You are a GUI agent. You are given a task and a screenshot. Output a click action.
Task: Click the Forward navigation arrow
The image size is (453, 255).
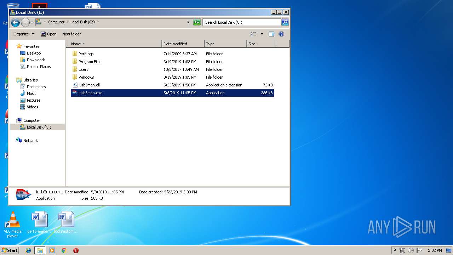pyautogui.click(x=25, y=22)
